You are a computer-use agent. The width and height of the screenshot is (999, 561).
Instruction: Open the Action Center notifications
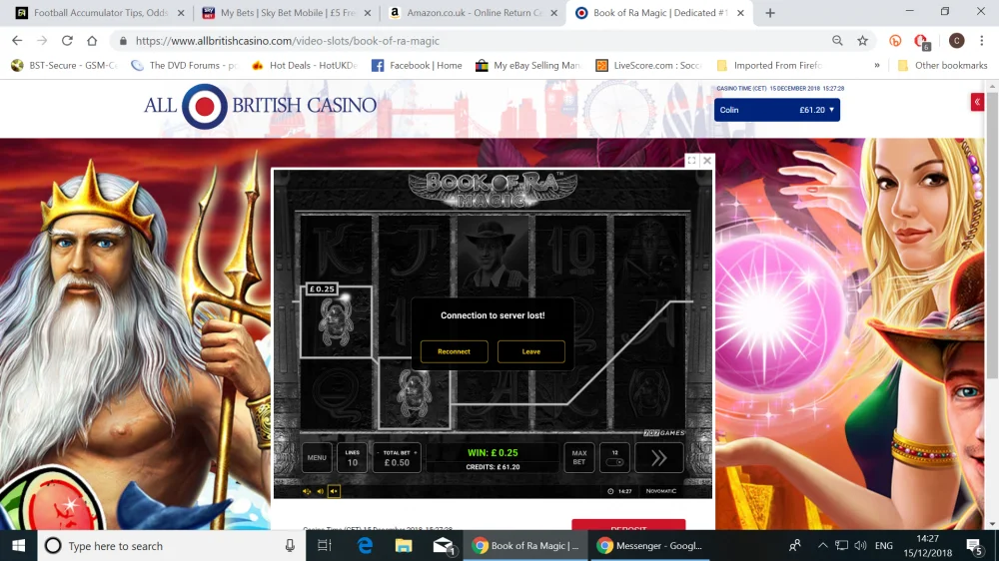coord(974,546)
